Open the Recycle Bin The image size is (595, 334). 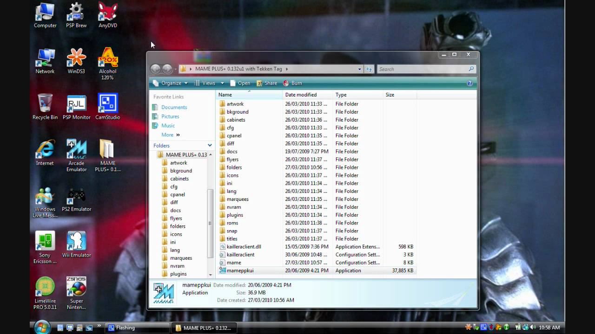pyautogui.click(x=45, y=107)
